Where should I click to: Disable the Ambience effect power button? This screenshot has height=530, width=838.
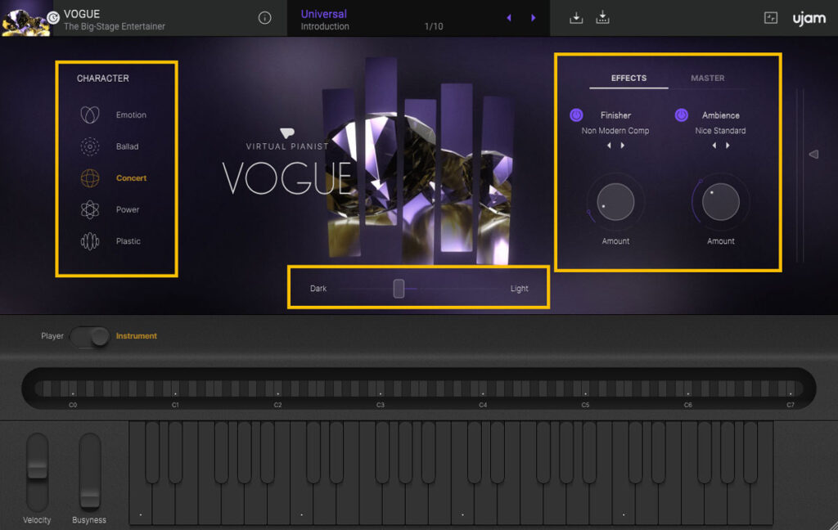(683, 115)
